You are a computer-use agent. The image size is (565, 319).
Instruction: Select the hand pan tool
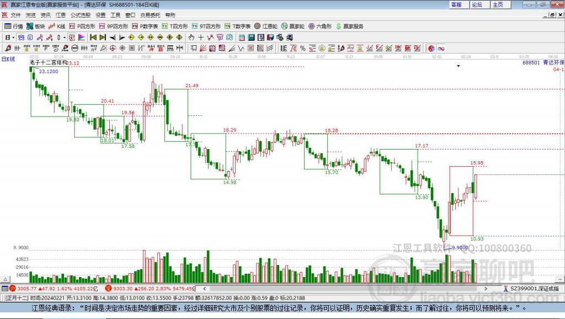[191, 37]
